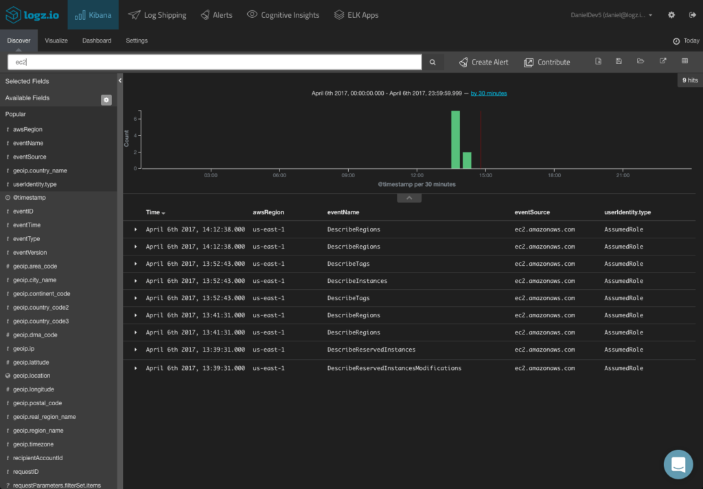Open the 'by 30 minutes' interval link
Screen dimensions: 703x489
tap(488, 93)
